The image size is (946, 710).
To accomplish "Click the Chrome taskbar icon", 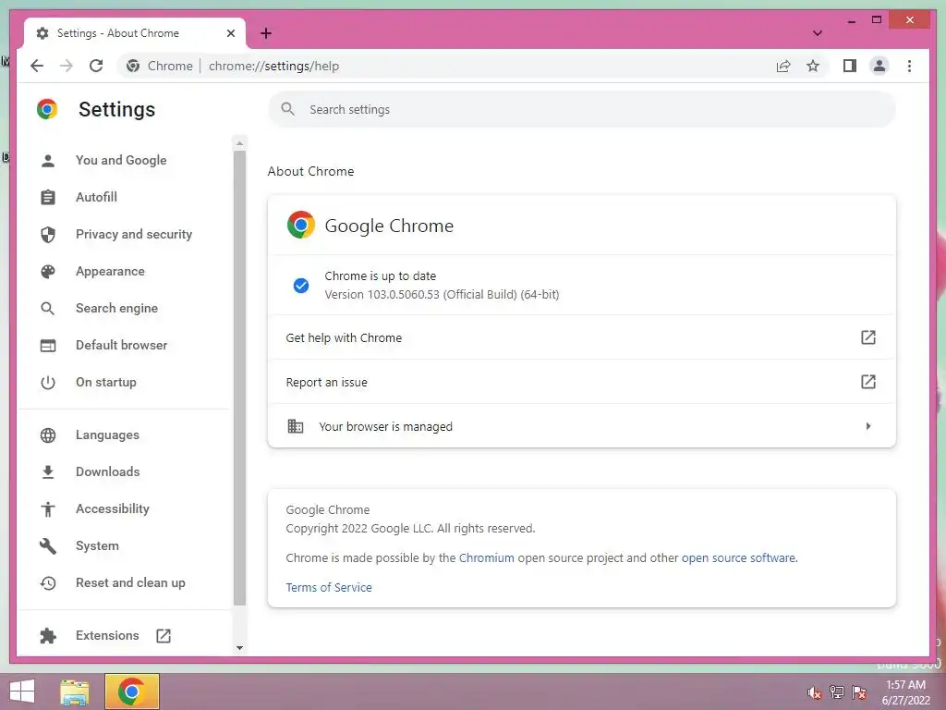I will [131, 692].
